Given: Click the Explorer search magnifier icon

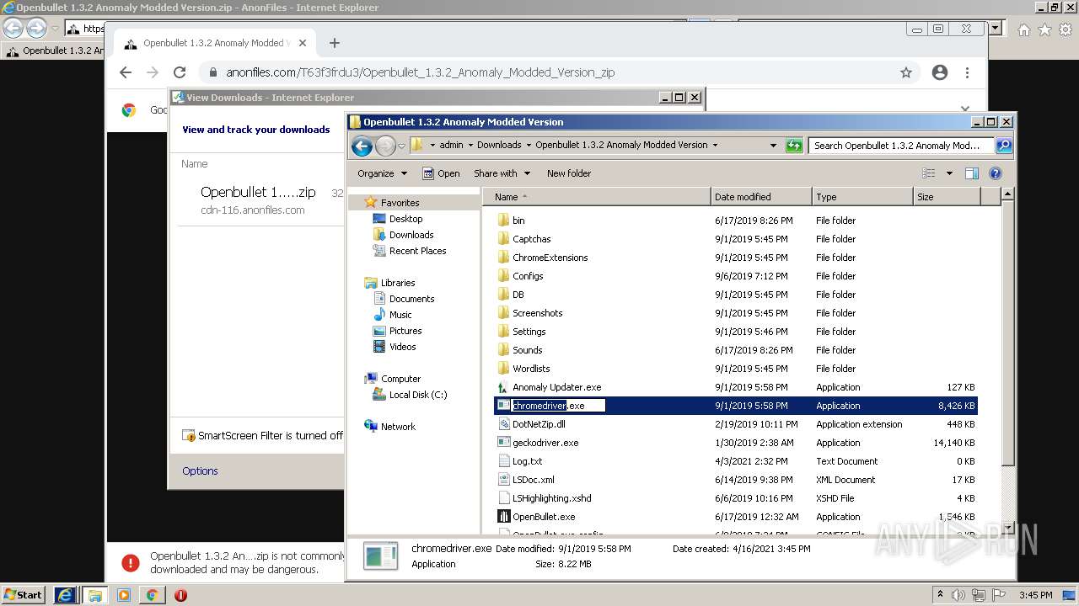Looking at the screenshot, I should [x=1003, y=145].
